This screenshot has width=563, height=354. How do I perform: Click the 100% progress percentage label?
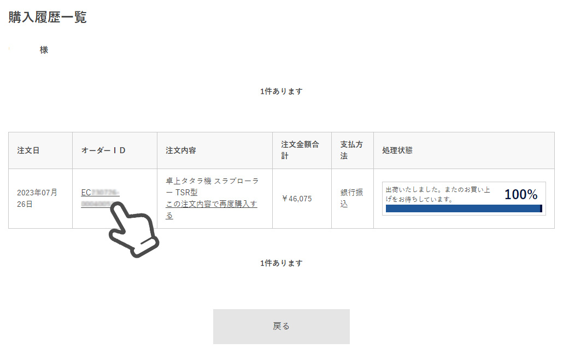(520, 194)
